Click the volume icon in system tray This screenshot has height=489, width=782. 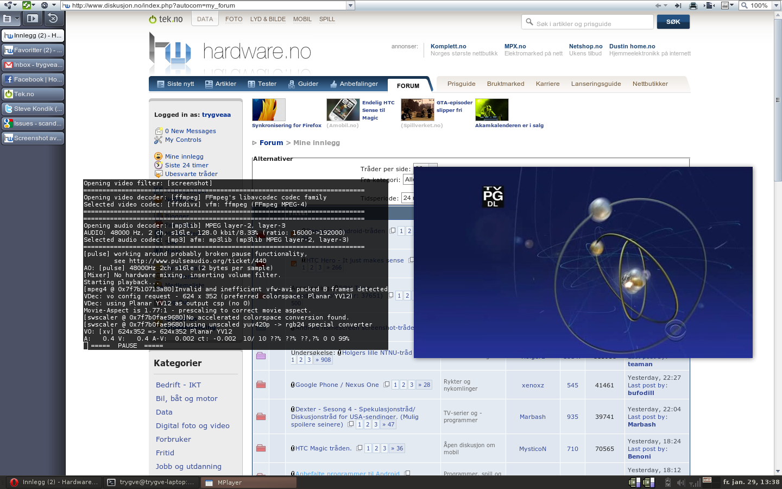coord(681,482)
